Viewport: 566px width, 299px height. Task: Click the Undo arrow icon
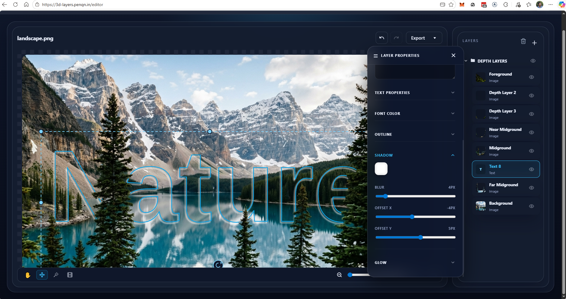point(381,37)
